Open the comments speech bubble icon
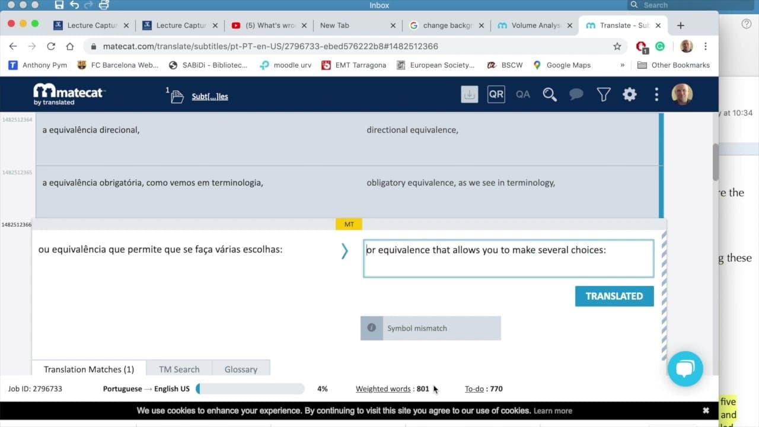Image resolution: width=759 pixels, height=427 pixels. point(576,94)
